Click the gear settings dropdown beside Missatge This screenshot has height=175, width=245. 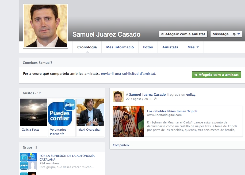click(236, 34)
